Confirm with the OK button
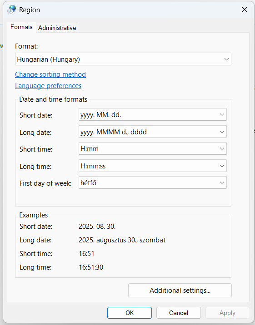Screen dimensions: 255x325 (x=130, y=313)
